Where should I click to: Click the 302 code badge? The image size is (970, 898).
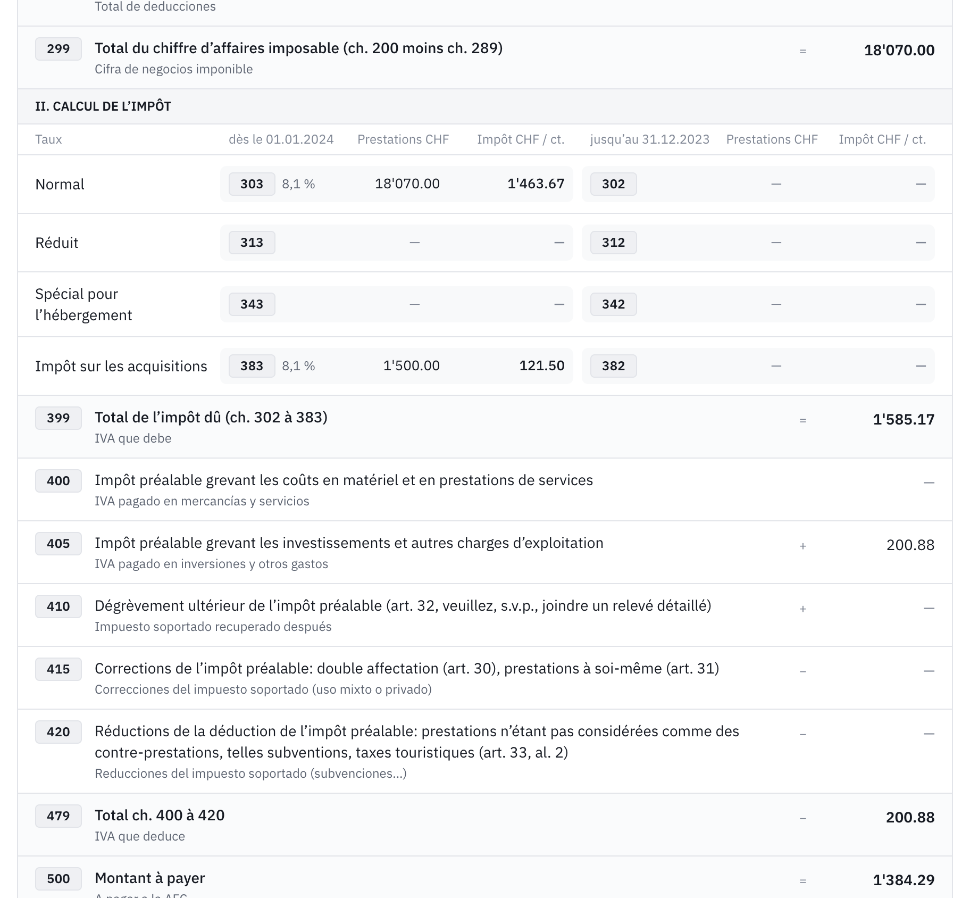(614, 184)
